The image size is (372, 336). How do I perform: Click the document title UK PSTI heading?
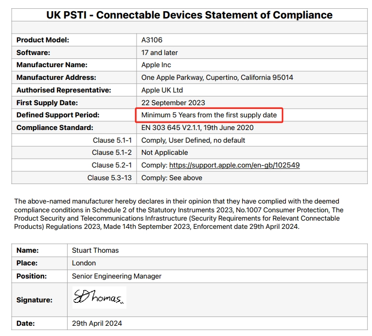tap(189, 15)
